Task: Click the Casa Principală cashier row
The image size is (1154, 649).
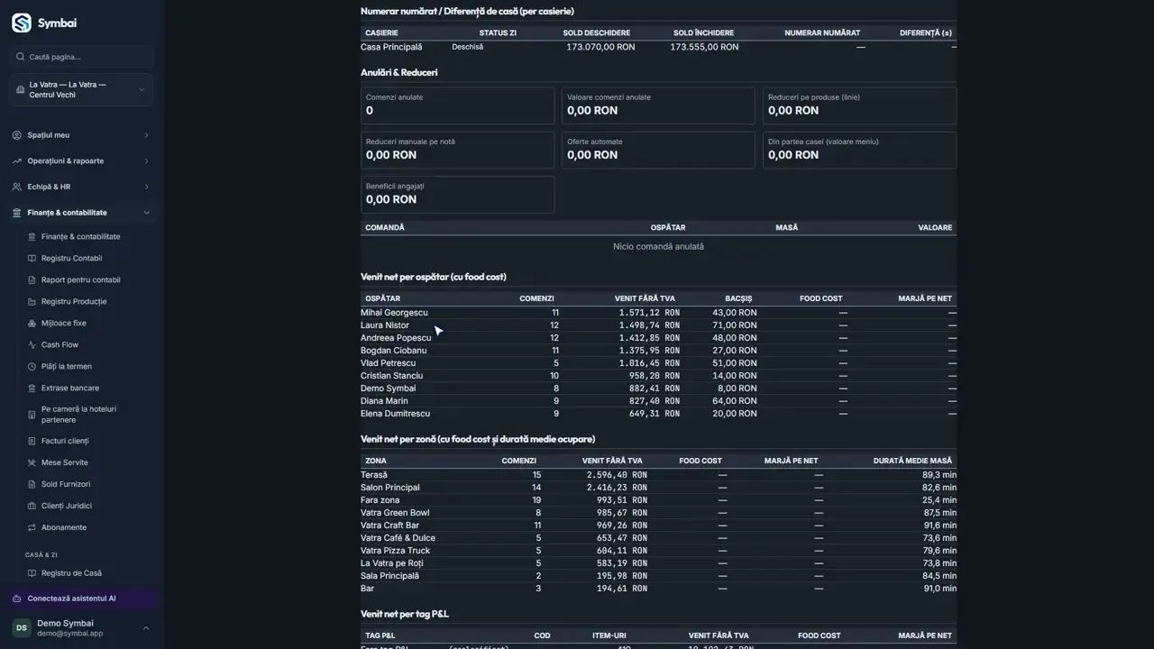Action: (x=658, y=47)
